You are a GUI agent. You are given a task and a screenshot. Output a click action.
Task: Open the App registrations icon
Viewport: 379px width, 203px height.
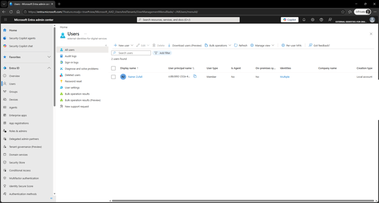pyautogui.click(x=5, y=123)
